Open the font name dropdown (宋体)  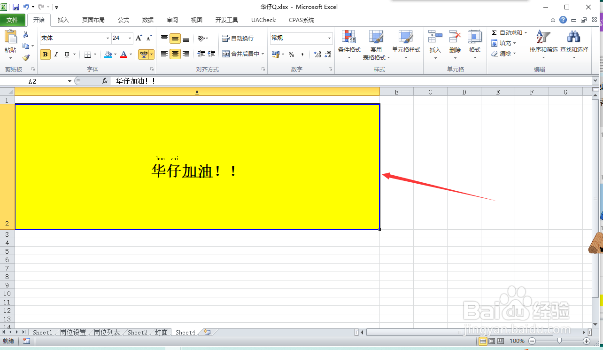click(108, 38)
